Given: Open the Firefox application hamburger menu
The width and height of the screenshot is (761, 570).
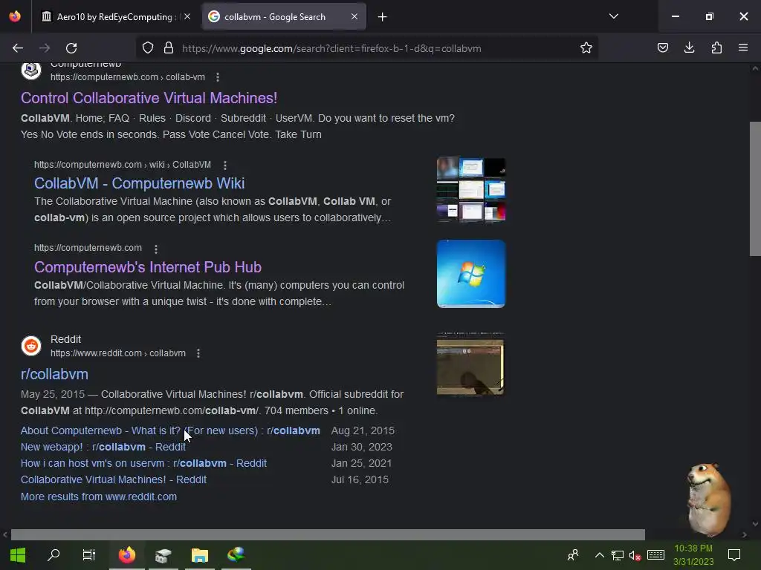Looking at the screenshot, I should tap(743, 48).
